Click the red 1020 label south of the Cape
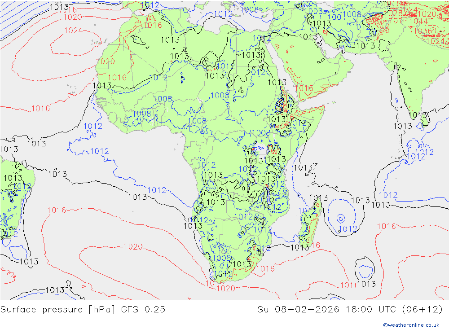This screenshot has height=329, width=449. click(x=226, y=288)
